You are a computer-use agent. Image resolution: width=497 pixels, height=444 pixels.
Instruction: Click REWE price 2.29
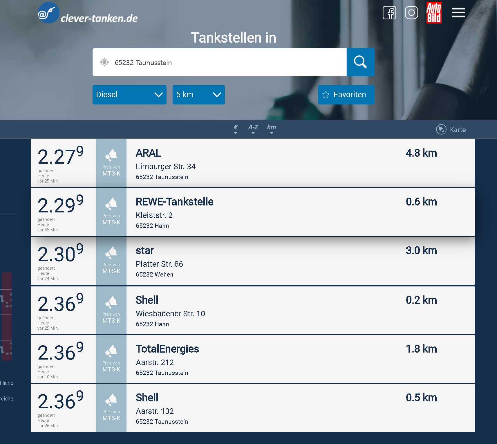coord(60,205)
